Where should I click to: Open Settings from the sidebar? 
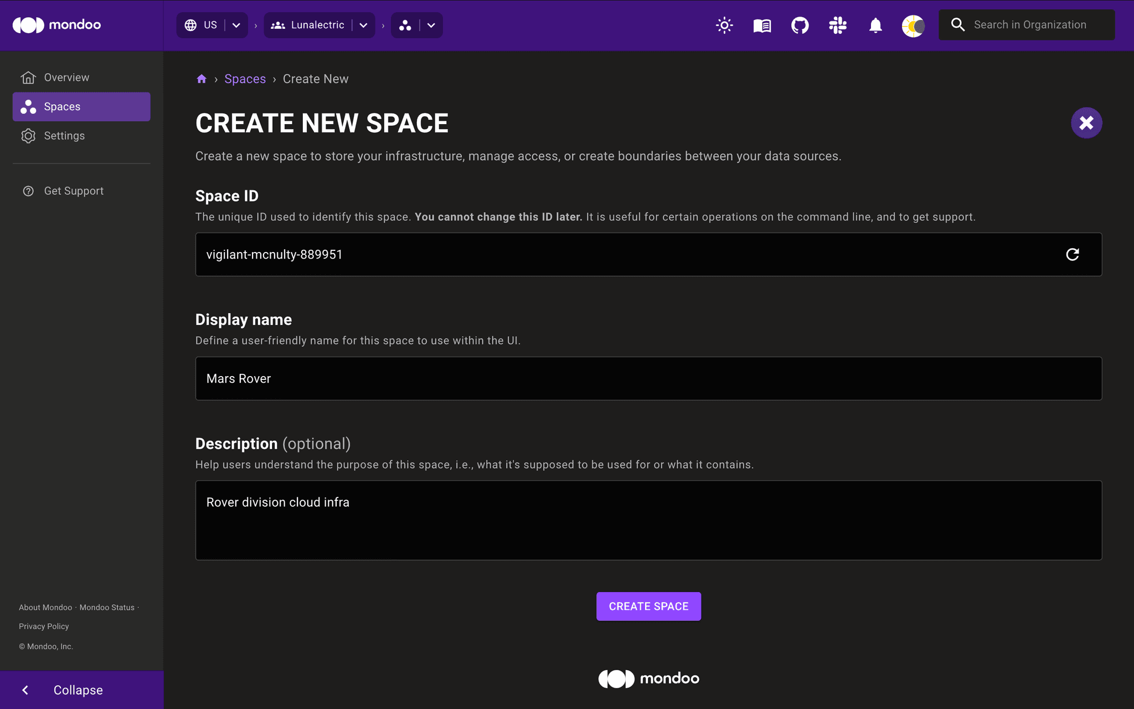coord(64,135)
